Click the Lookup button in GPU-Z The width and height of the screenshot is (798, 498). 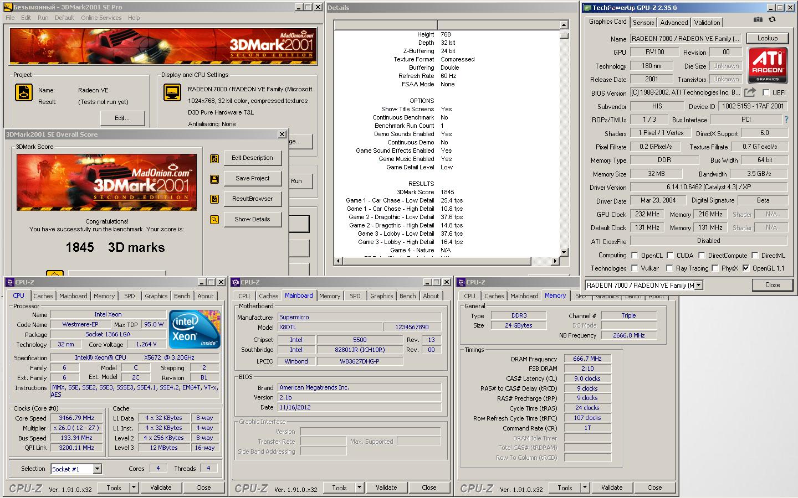coord(768,38)
